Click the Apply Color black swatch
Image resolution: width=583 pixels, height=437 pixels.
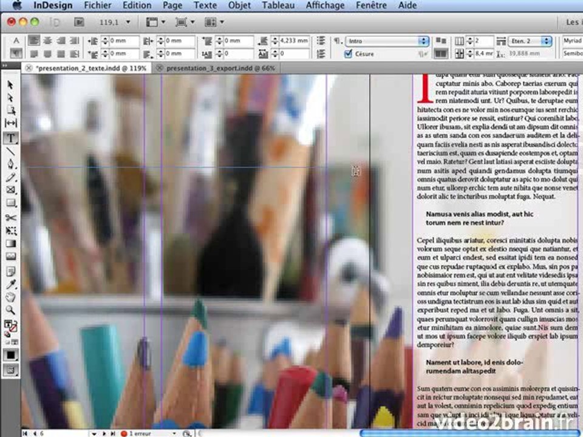(10, 355)
